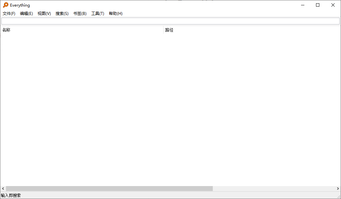Click the left arrow of horizontal scrollbar
Viewport: 341px width, 199px height.
pos(3,189)
